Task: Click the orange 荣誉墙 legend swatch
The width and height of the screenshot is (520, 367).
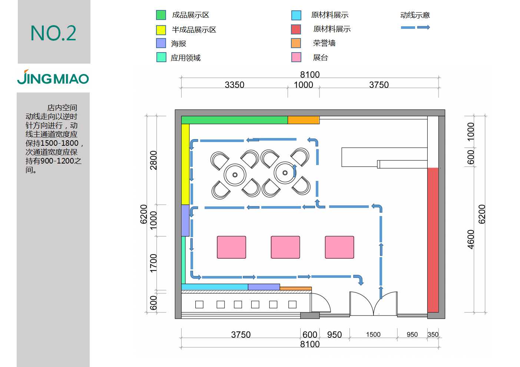Action: 296,43
